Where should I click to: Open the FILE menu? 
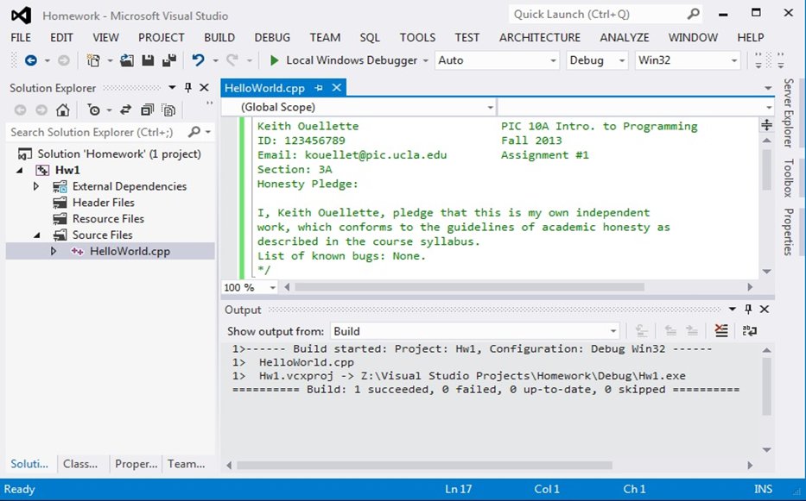21,37
